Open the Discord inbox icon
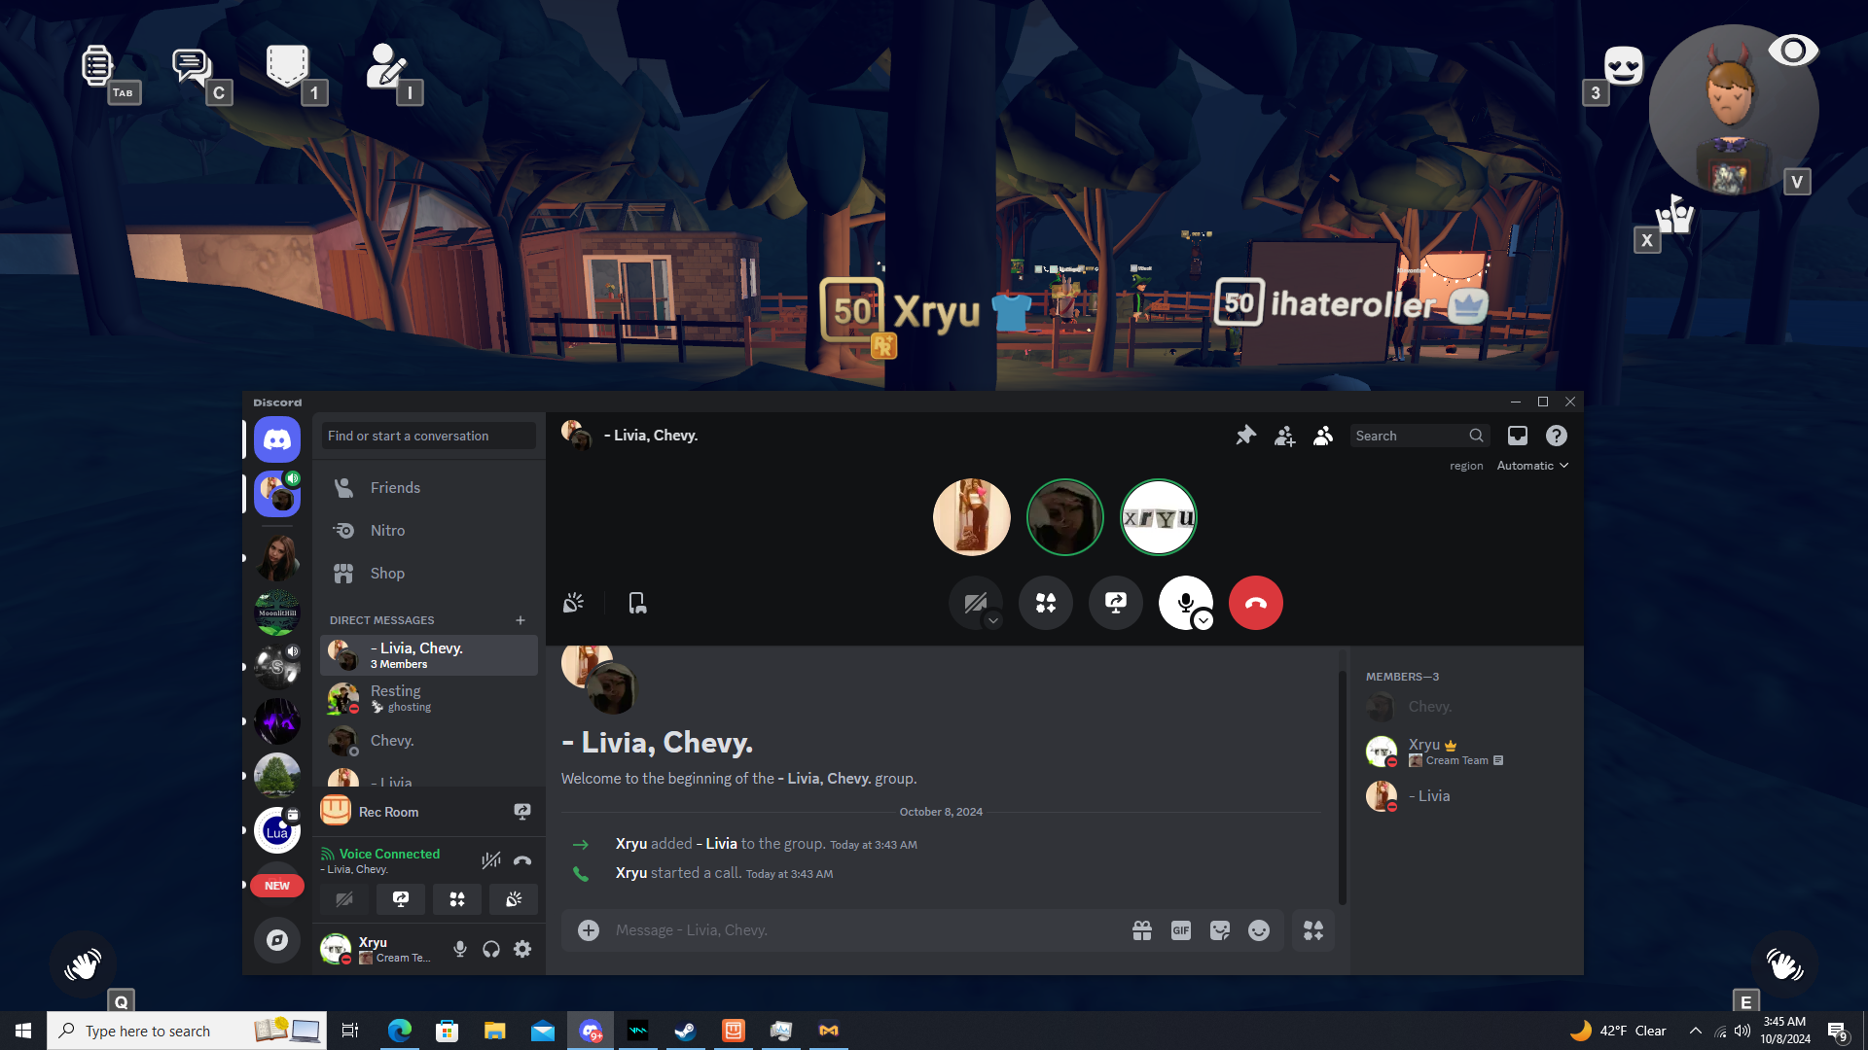 tap(1517, 436)
